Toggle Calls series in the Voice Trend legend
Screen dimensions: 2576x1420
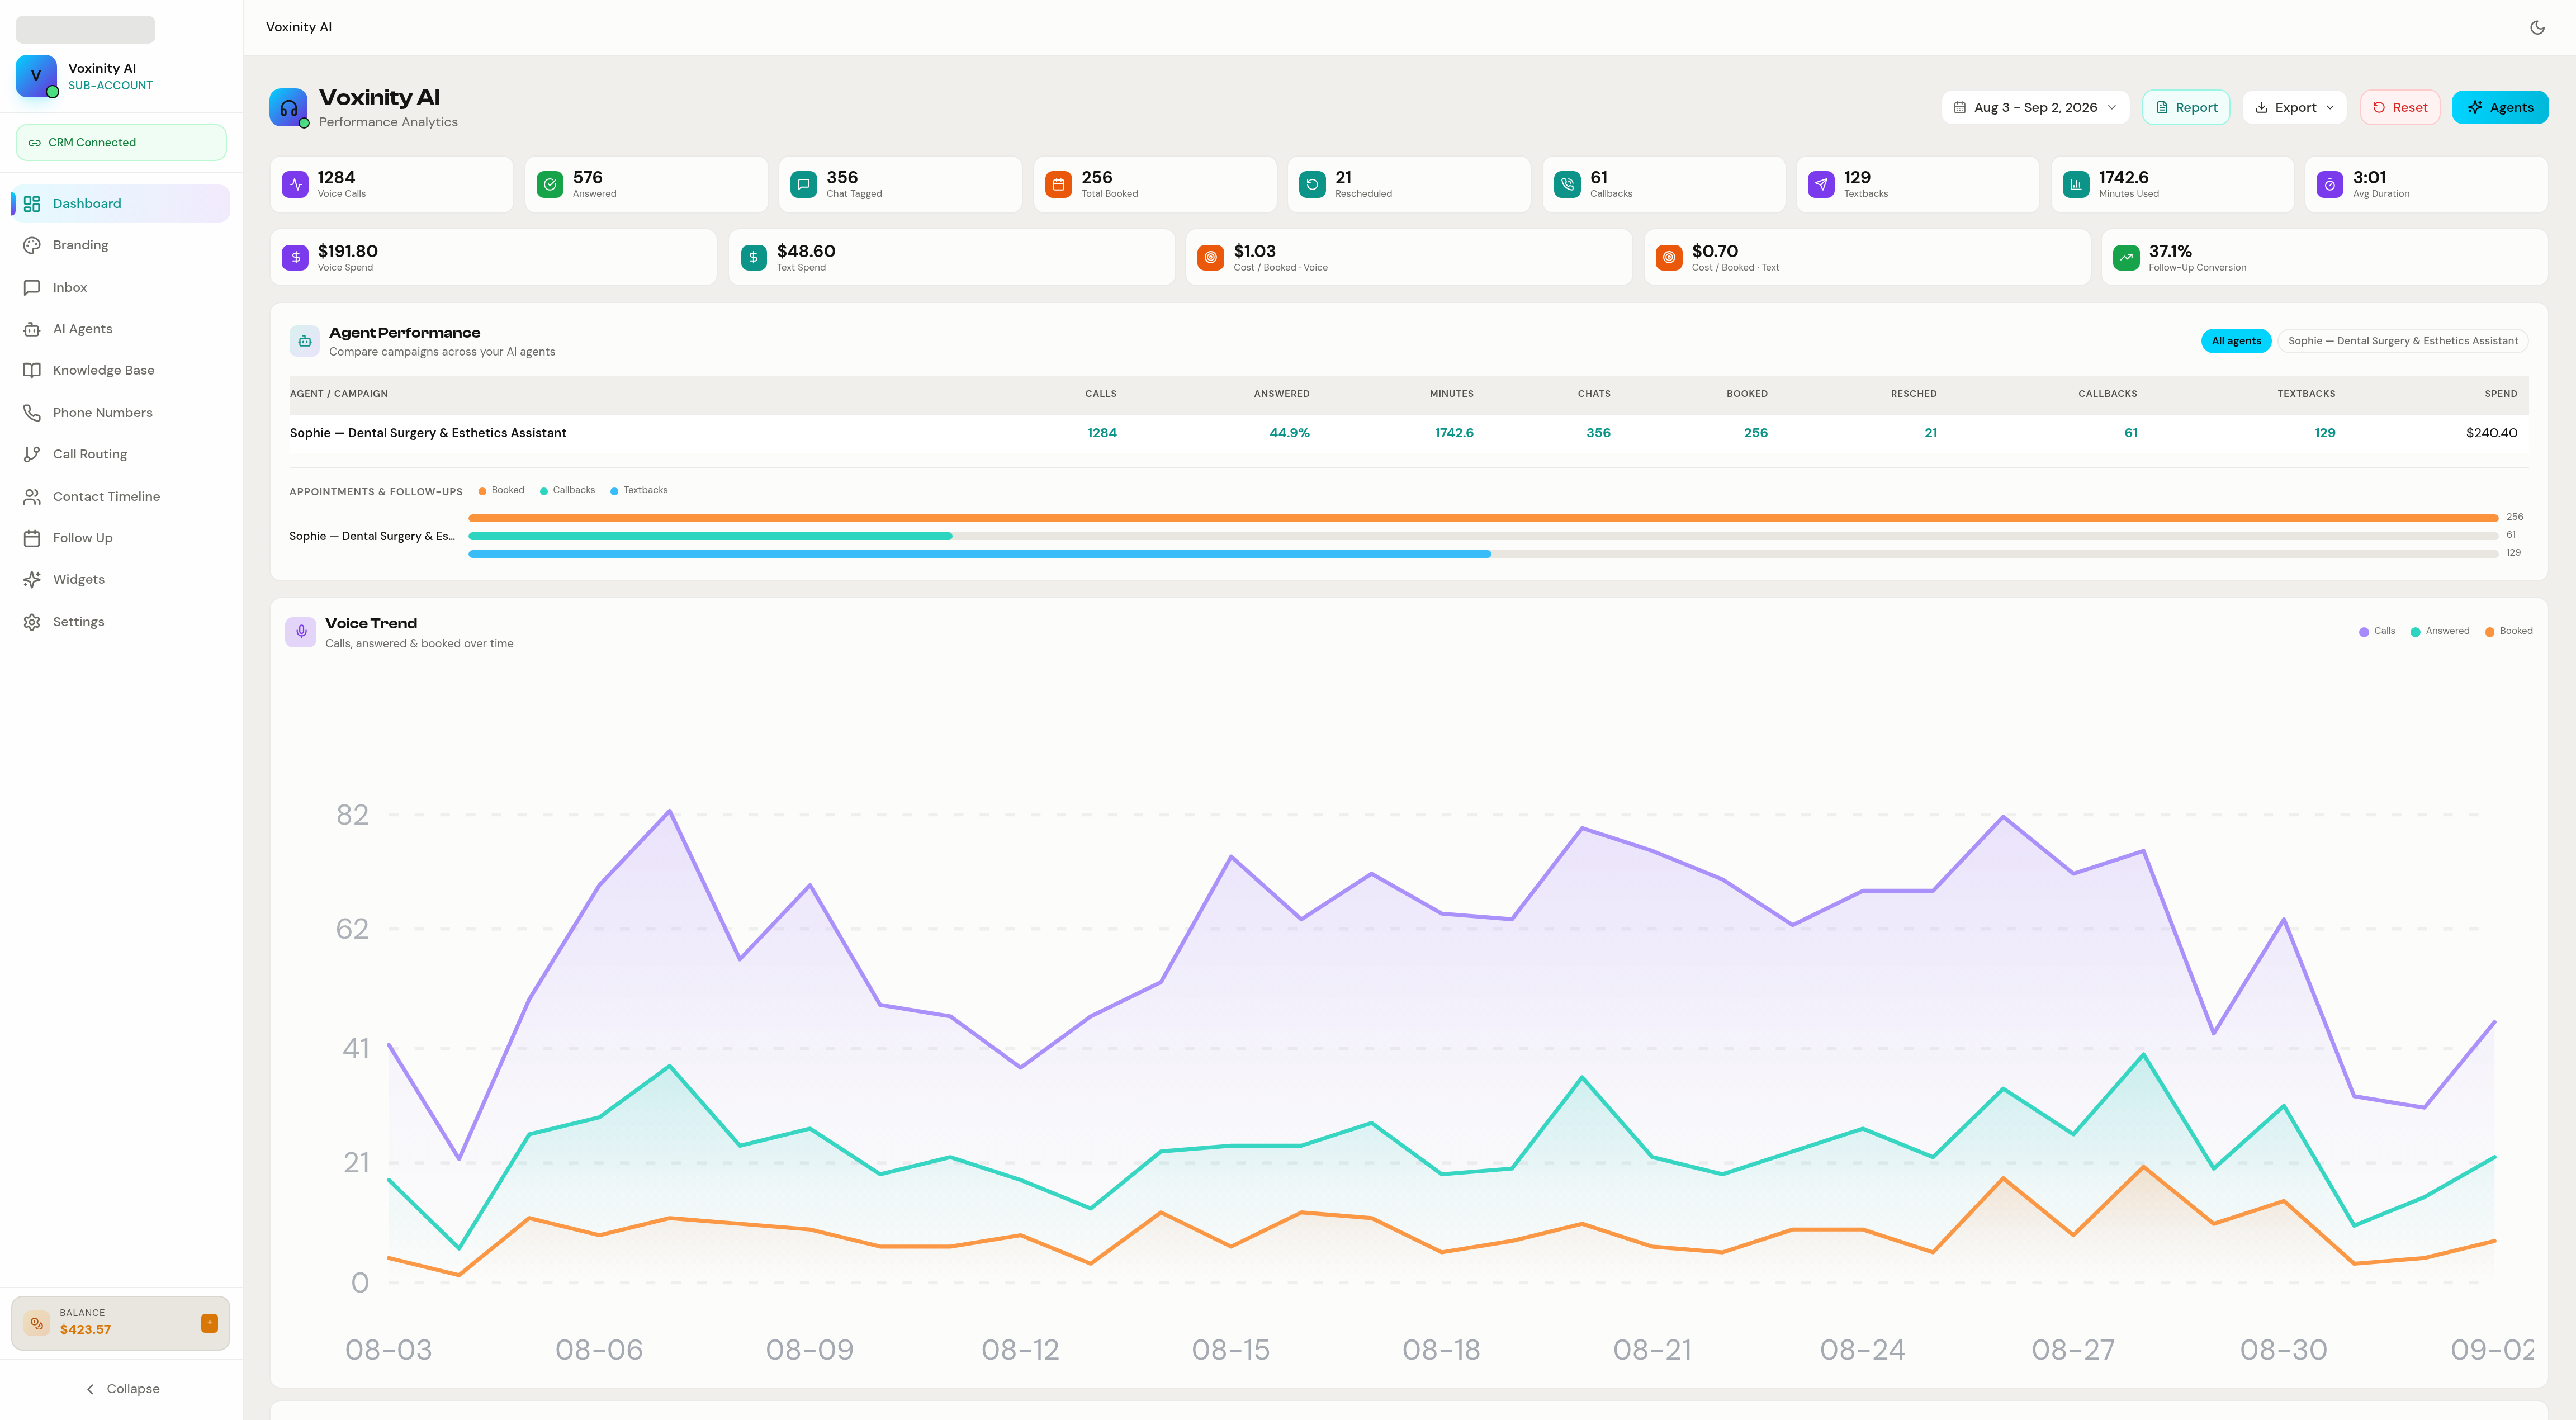pyautogui.click(x=2377, y=631)
